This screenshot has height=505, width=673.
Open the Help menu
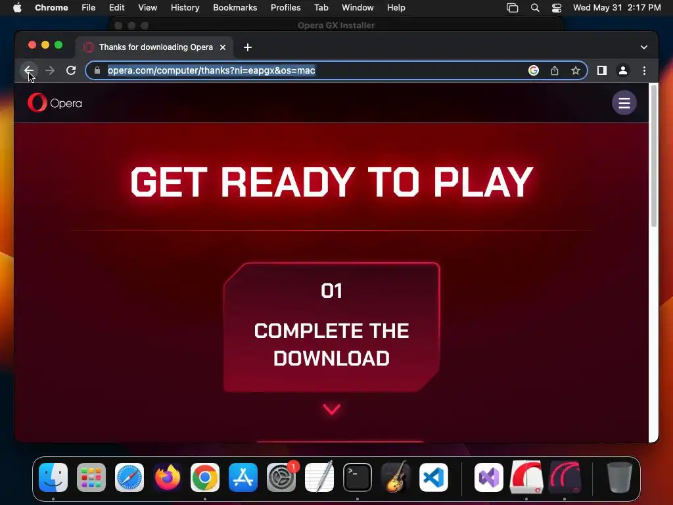pyautogui.click(x=396, y=8)
